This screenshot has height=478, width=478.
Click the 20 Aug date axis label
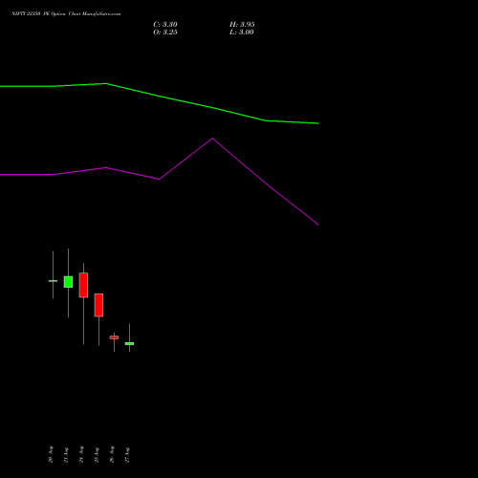coord(51,454)
